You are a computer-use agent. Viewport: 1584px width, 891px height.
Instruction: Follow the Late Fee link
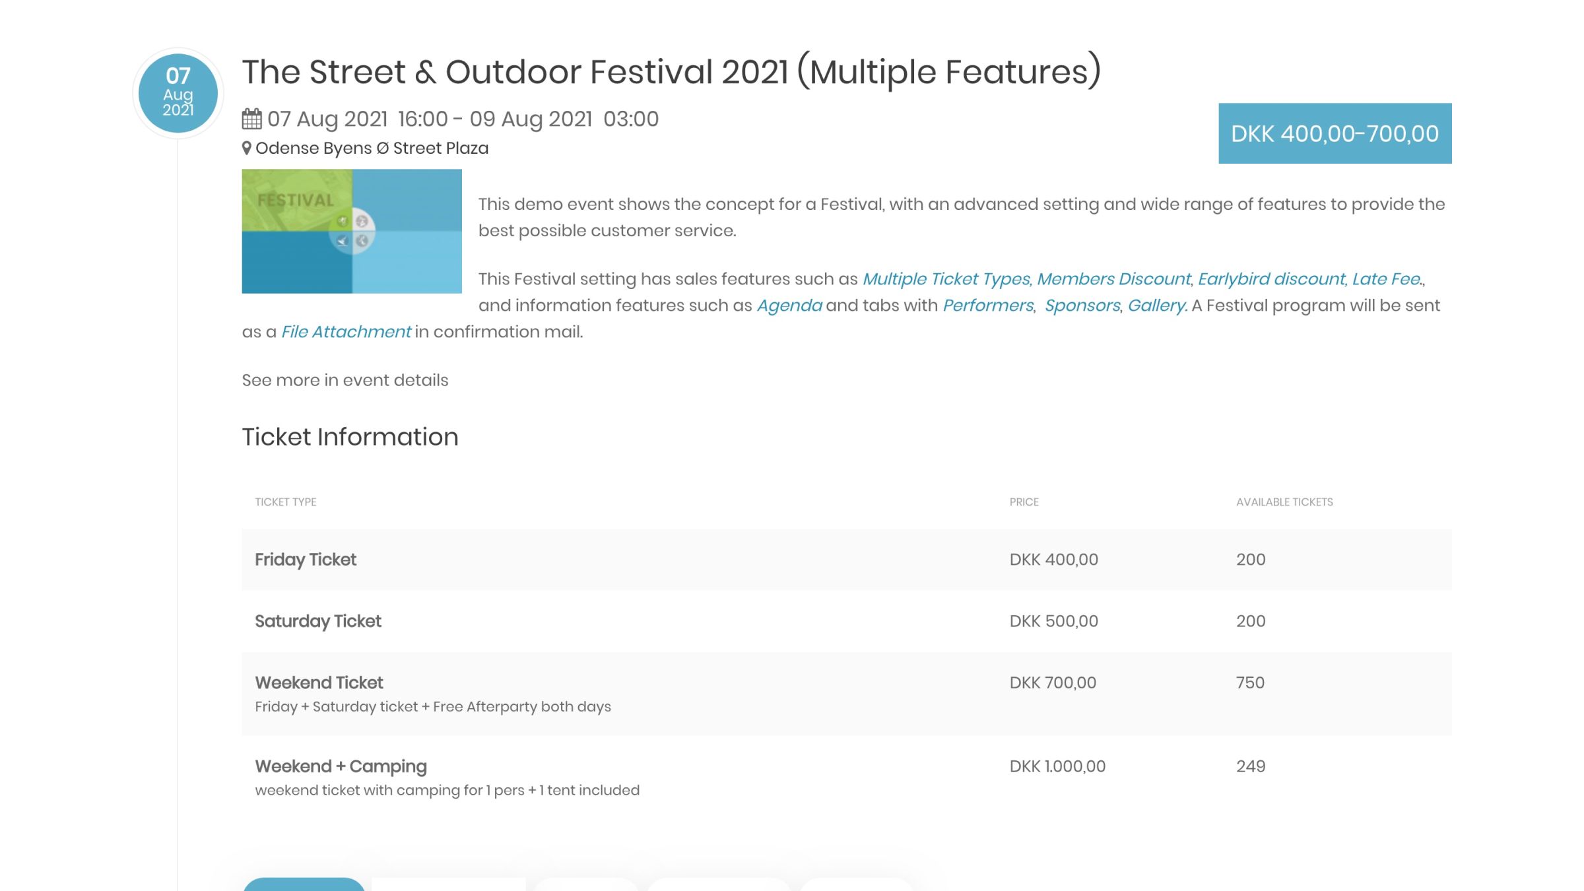pos(1387,279)
